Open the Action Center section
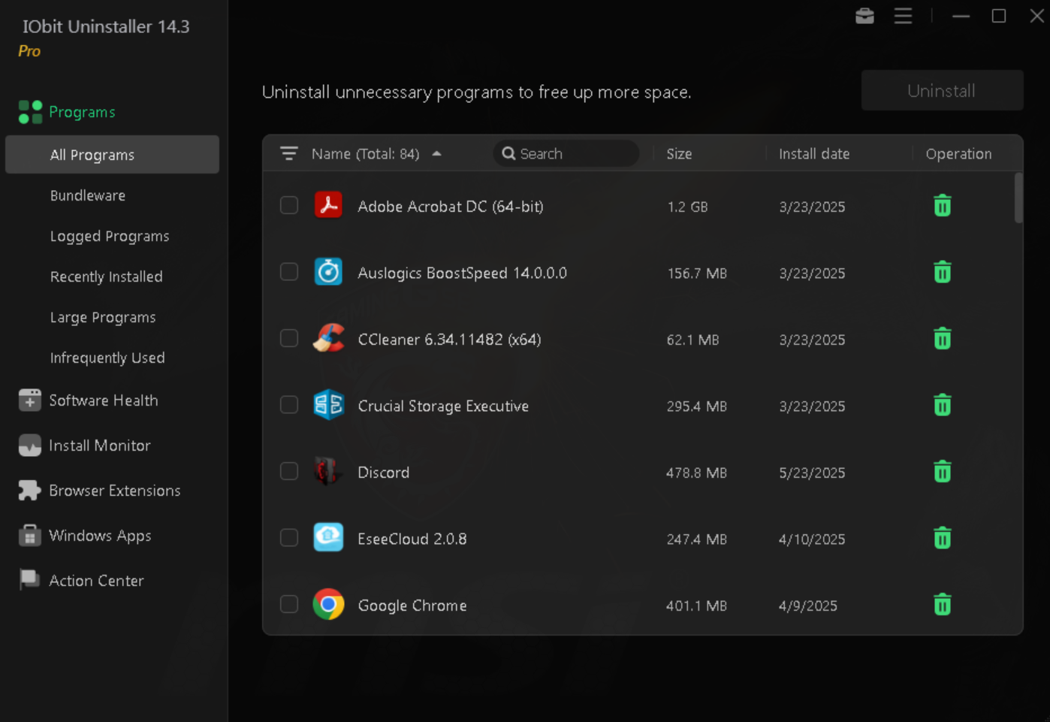Image resolution: width=1050 pixels, height=722 pixels. 96,581
